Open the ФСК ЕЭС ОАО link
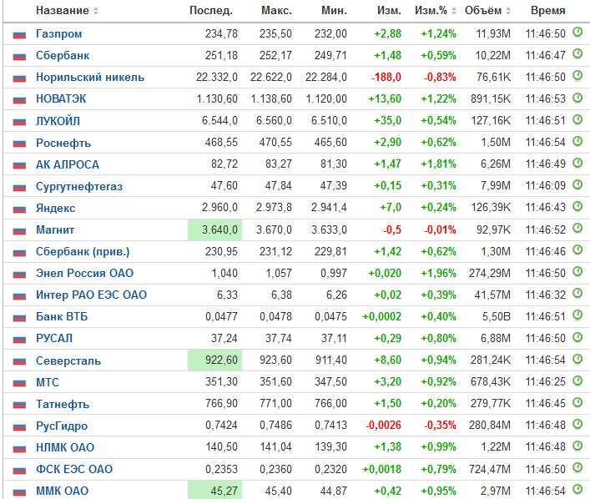Viewport: 590px width, 499px height. 74,469
